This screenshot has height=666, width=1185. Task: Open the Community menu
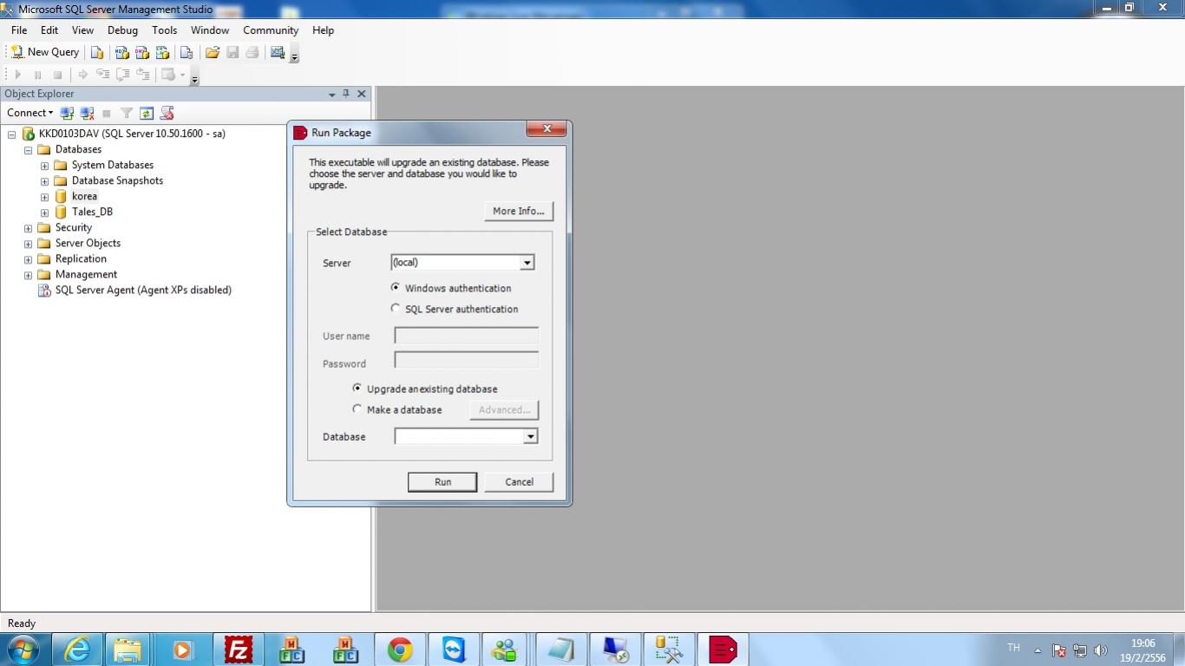271,29
